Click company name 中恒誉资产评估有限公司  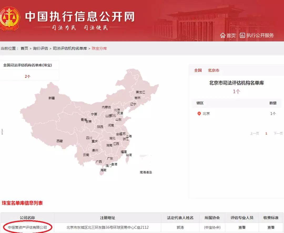pos(28,227)
